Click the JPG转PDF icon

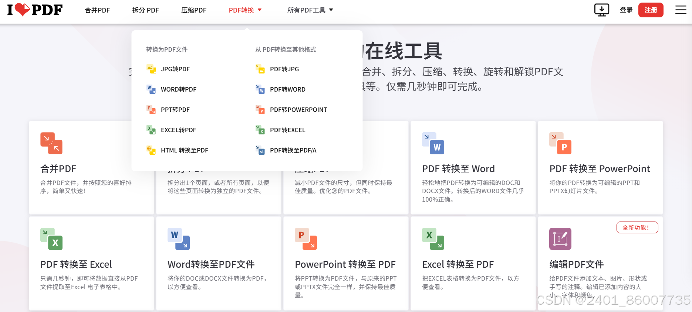click(151, 69)
